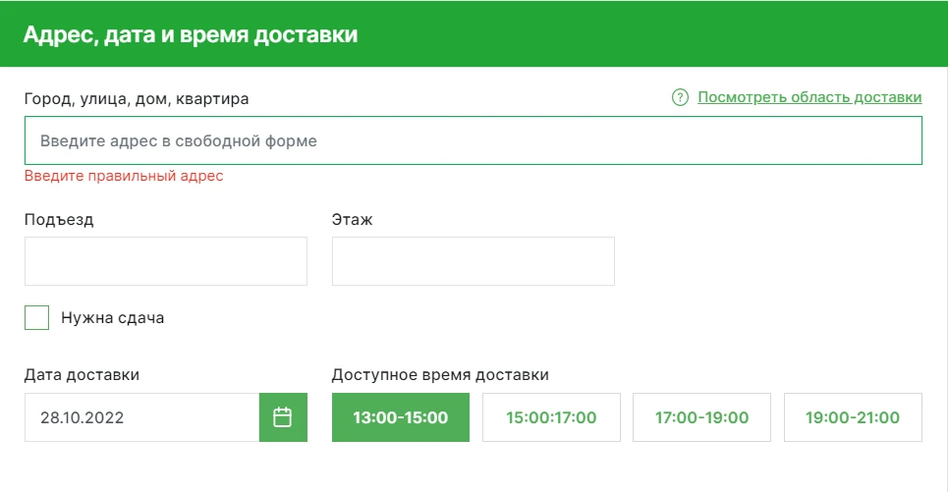Screen dimensions: 948x492
Task: Select the 19:00-21:00 delivery slot
Action: pos(852,417)
